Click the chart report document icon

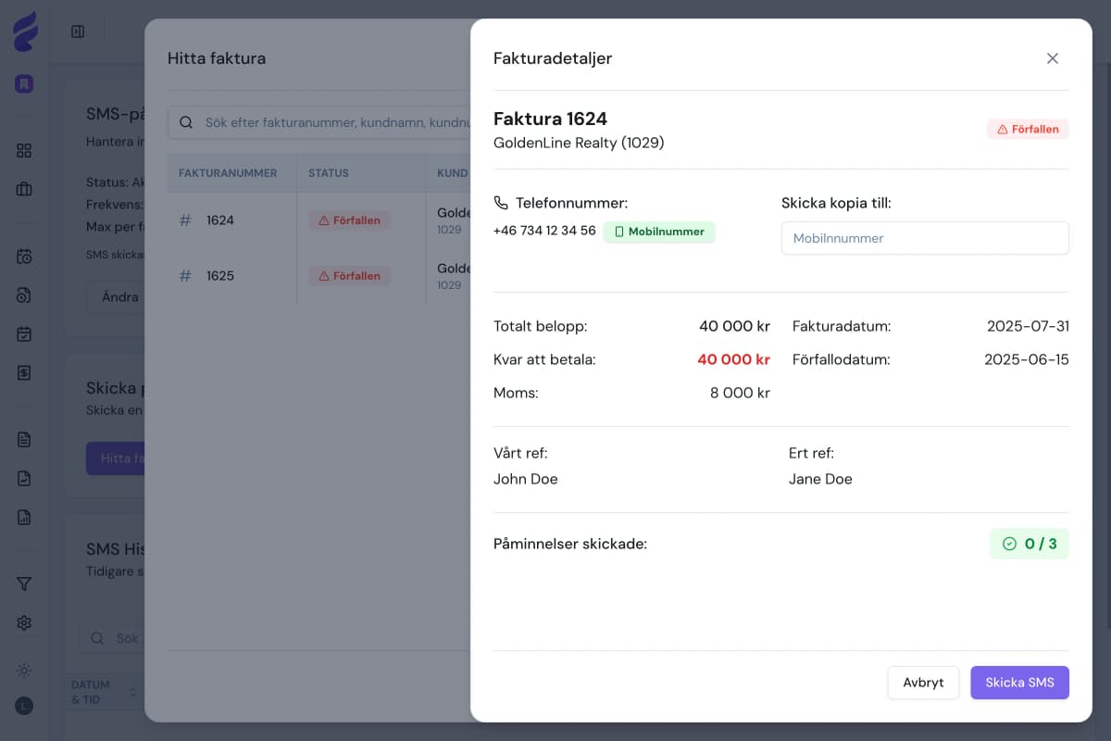tap(23, 517)
